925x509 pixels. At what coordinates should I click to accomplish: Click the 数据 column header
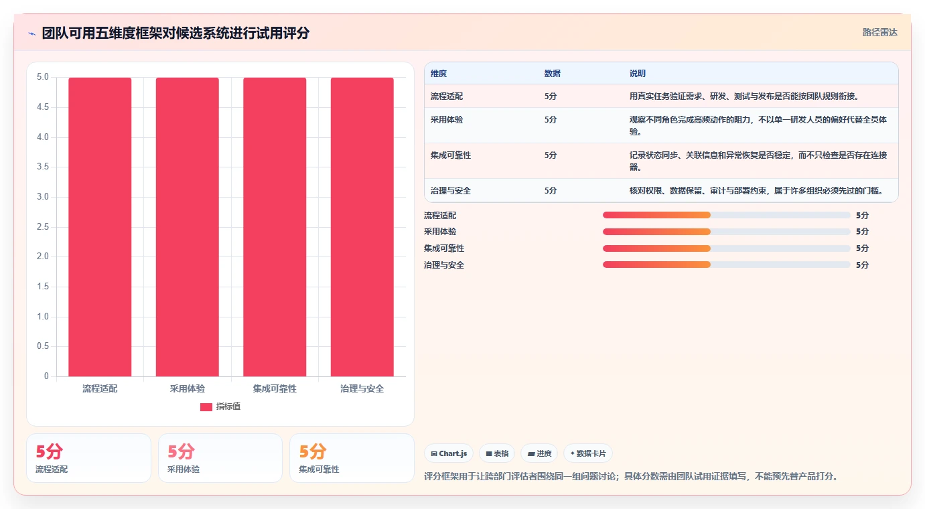point(553,73)
